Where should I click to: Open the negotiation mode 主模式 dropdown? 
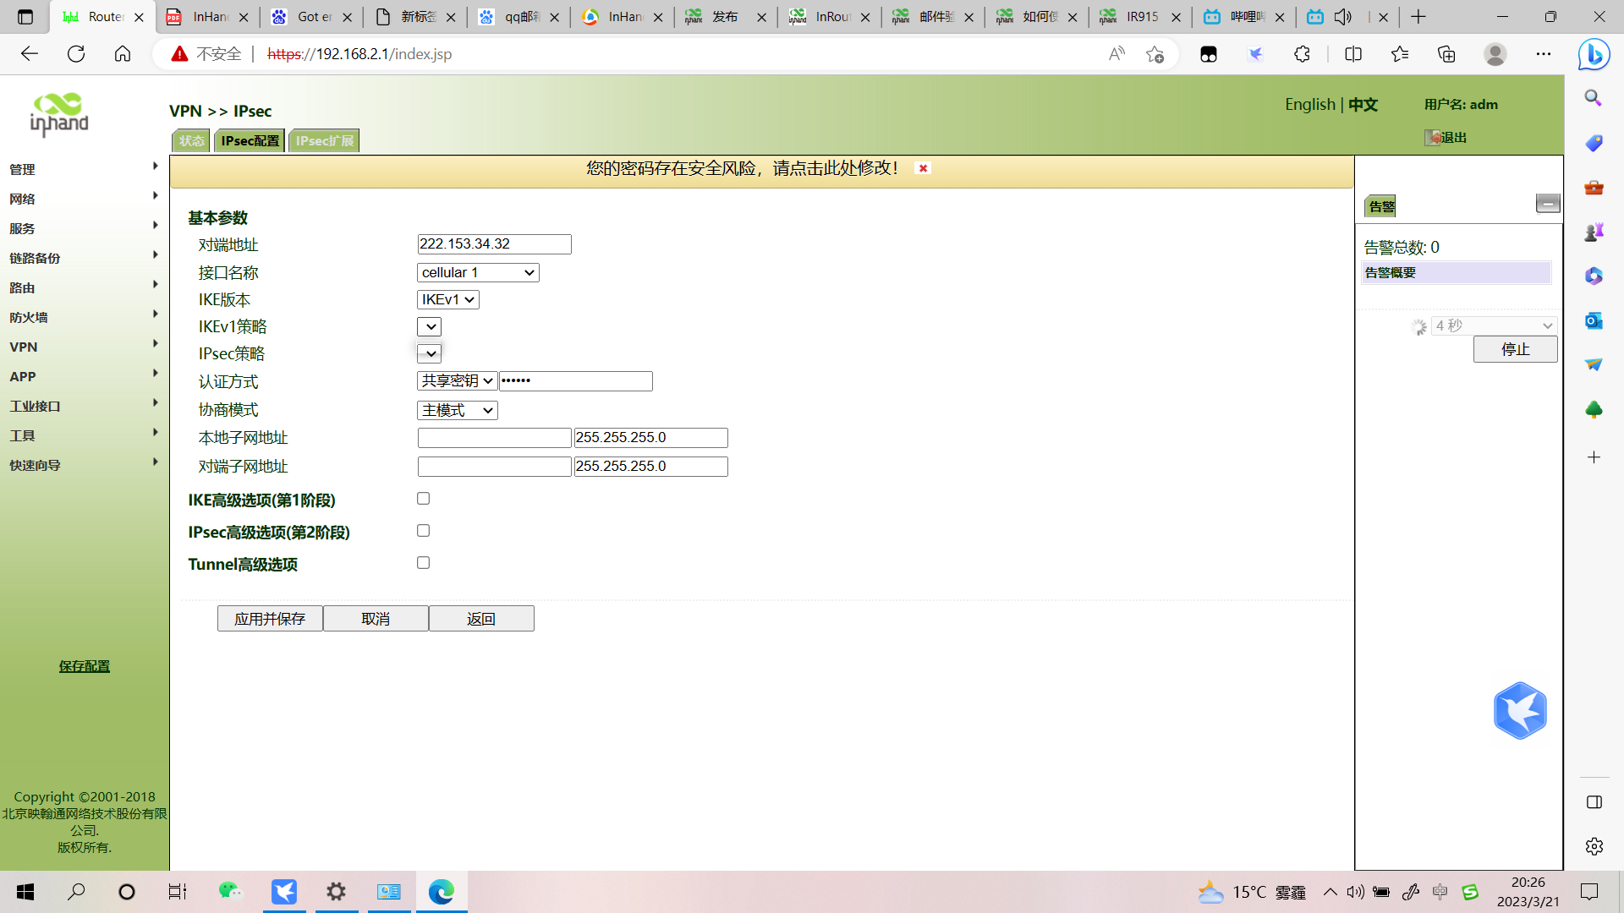(x=457, y=410)
